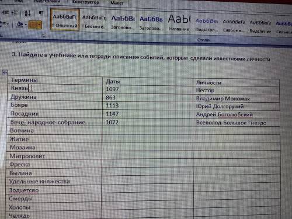
Task: Select the Подзаголовок style
Action: click(206, 25)
